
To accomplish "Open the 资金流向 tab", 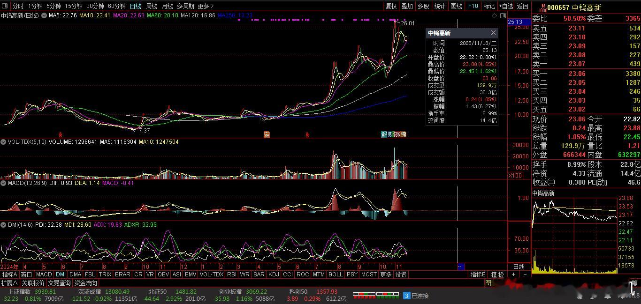I will tap(85, 283).
